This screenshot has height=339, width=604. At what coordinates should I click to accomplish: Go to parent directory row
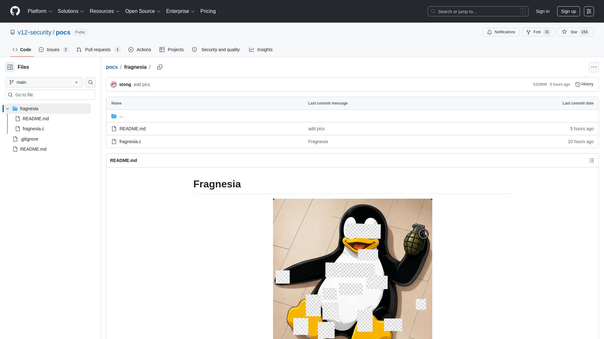click(352, 116)
